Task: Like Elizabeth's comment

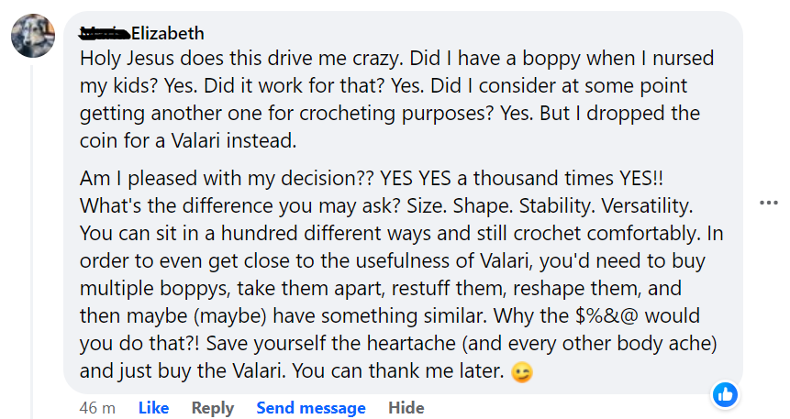Action: [x=153, y=408]
